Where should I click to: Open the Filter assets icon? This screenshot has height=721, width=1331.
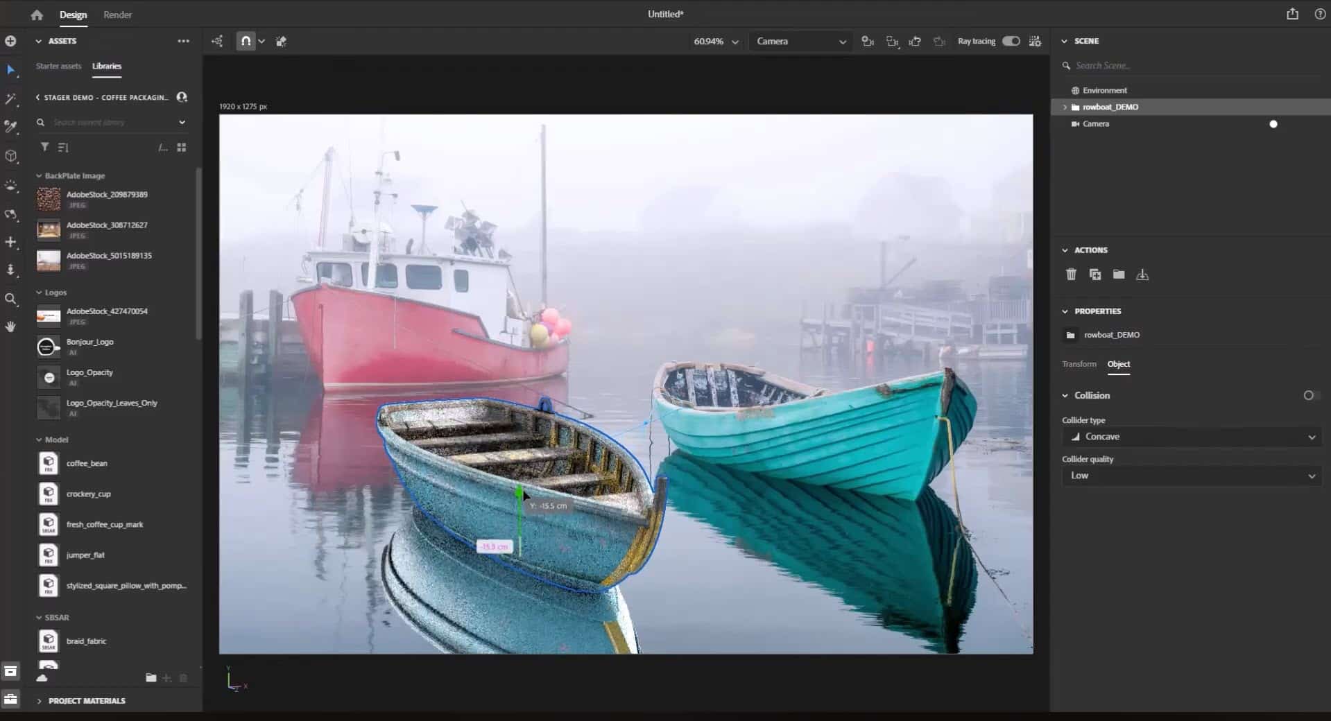tap(44, 147)
